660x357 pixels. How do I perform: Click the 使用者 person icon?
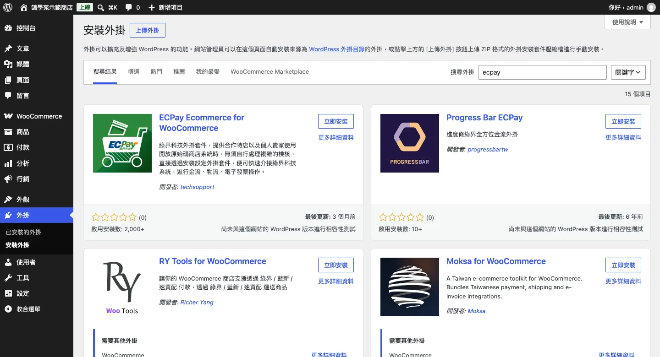click(8, 262)
